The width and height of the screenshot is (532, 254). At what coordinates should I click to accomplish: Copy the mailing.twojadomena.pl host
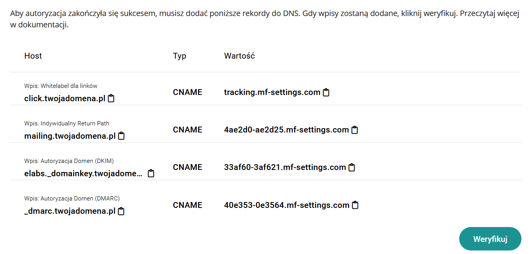(121, 136)
